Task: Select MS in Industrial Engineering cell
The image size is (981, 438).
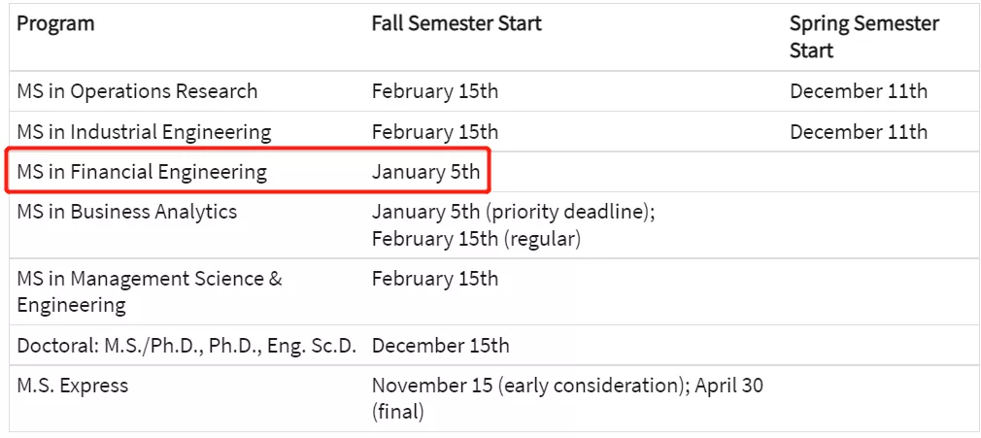Action: 144,132
